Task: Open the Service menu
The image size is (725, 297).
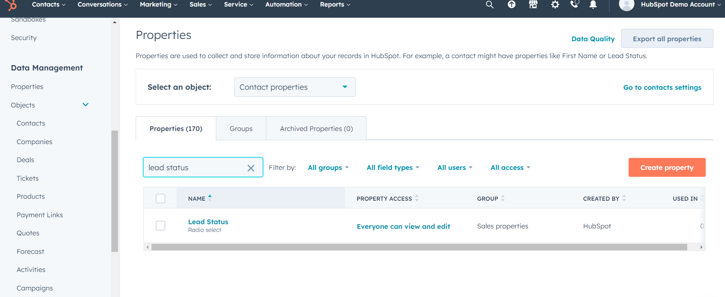Action: coord(239,5)
